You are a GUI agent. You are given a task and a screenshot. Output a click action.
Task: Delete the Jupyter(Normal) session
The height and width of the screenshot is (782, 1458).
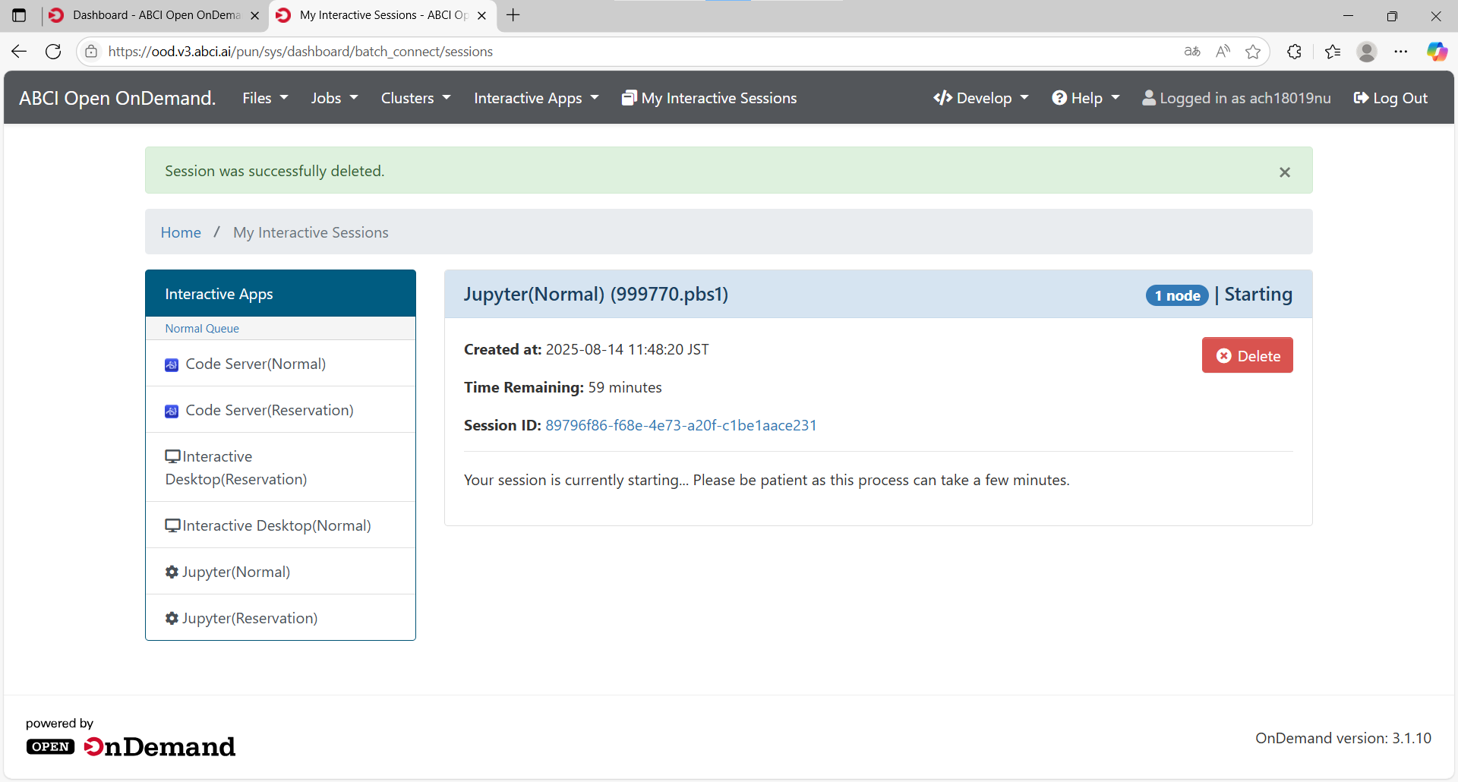pos(1248,355)
